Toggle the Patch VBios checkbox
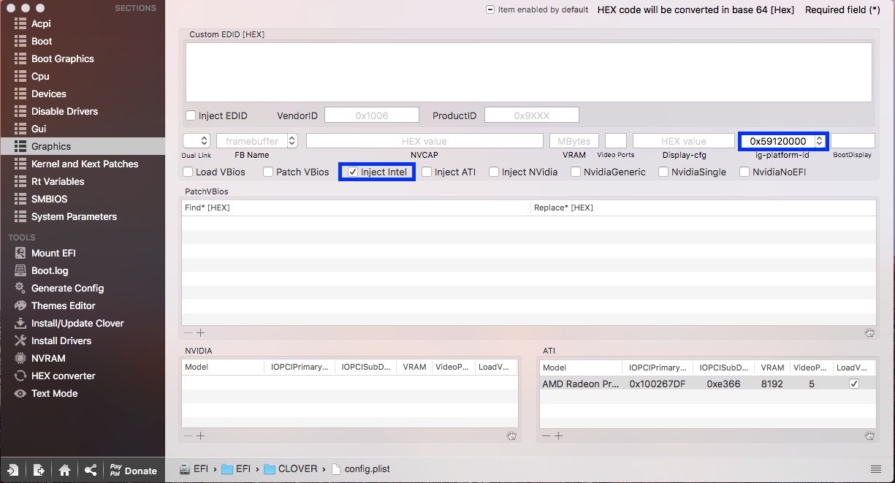 (x=268, y=172)
